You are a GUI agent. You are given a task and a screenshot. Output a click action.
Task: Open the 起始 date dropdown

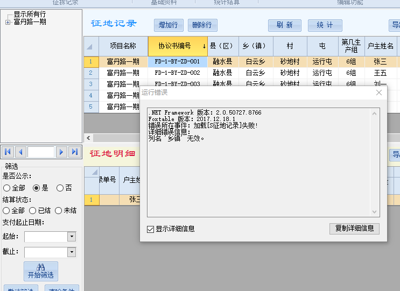coord(71,237)
